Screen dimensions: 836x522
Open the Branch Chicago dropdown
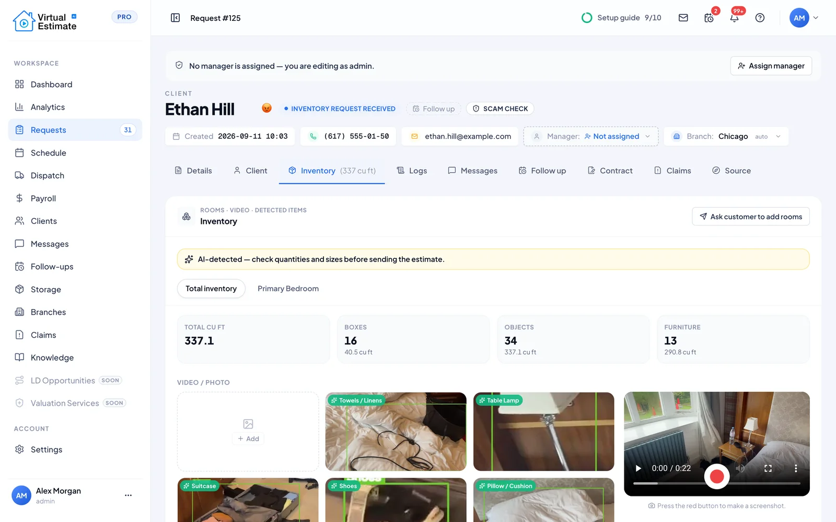[726, 136]
